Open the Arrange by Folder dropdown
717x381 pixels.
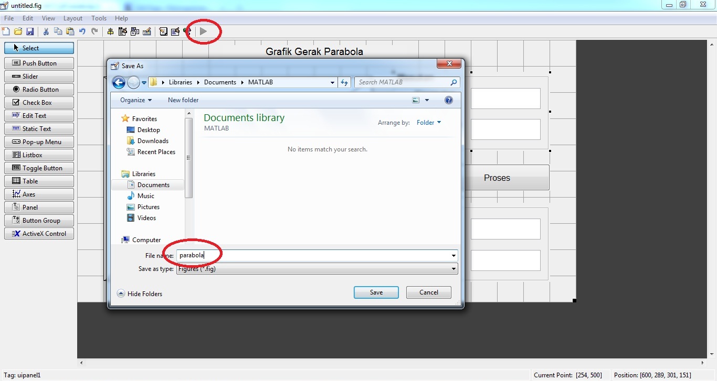[429, 123]
